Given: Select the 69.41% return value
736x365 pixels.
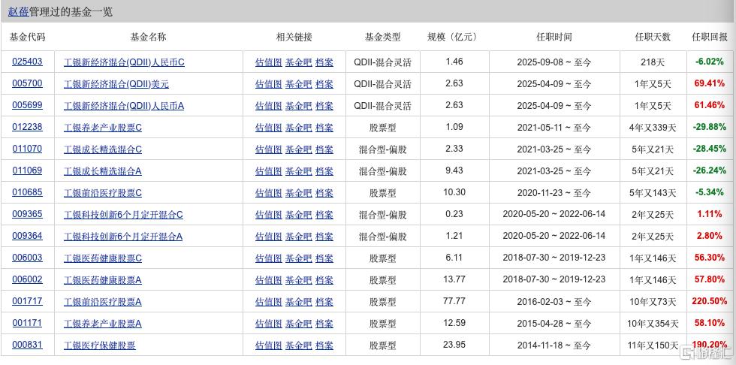Looking at the screenshot, I should click(x=709, y=83).
